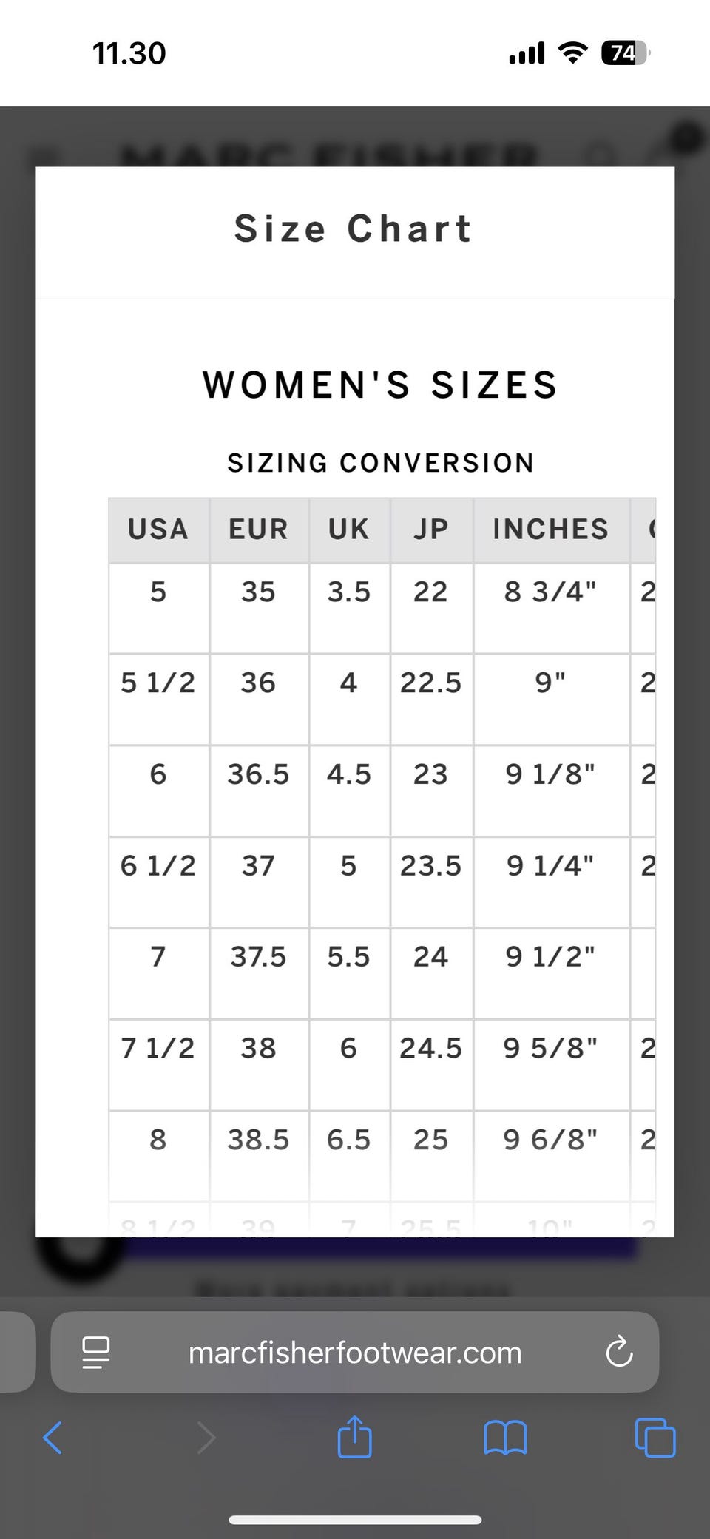Tap the marcfisherfootwear.com address bar
This screenshot has height=1539, width=710.
click(355, 1353)
